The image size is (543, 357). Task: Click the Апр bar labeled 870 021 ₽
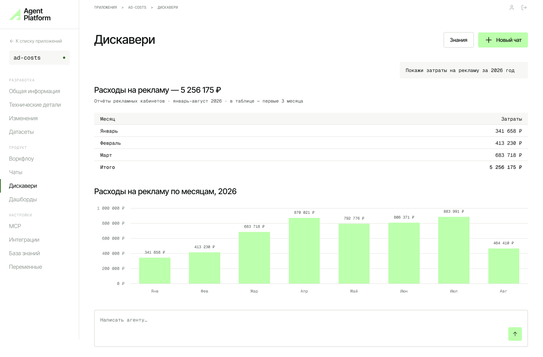tap(304, 251)
